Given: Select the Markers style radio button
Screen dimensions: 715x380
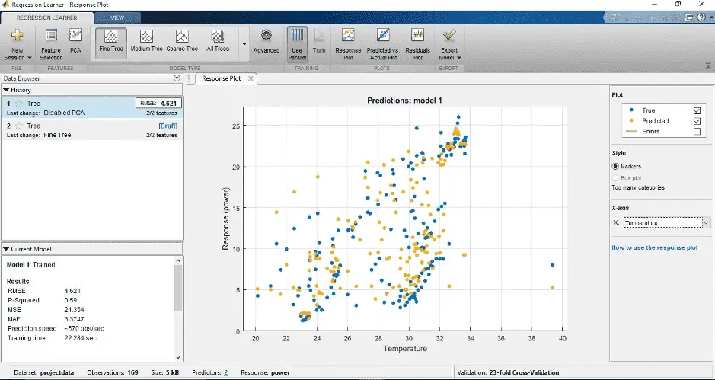Looking at the screenshot, I should click(616, 166).
